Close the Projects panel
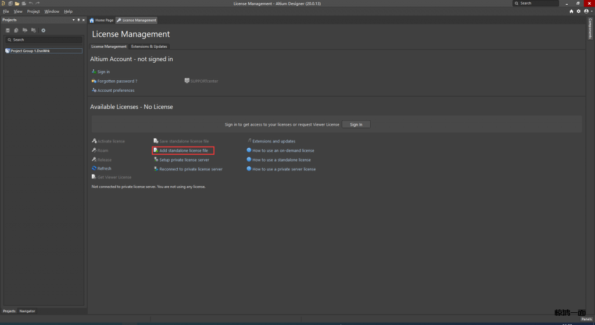Screen dimensions: 595x325 (84, 20)
